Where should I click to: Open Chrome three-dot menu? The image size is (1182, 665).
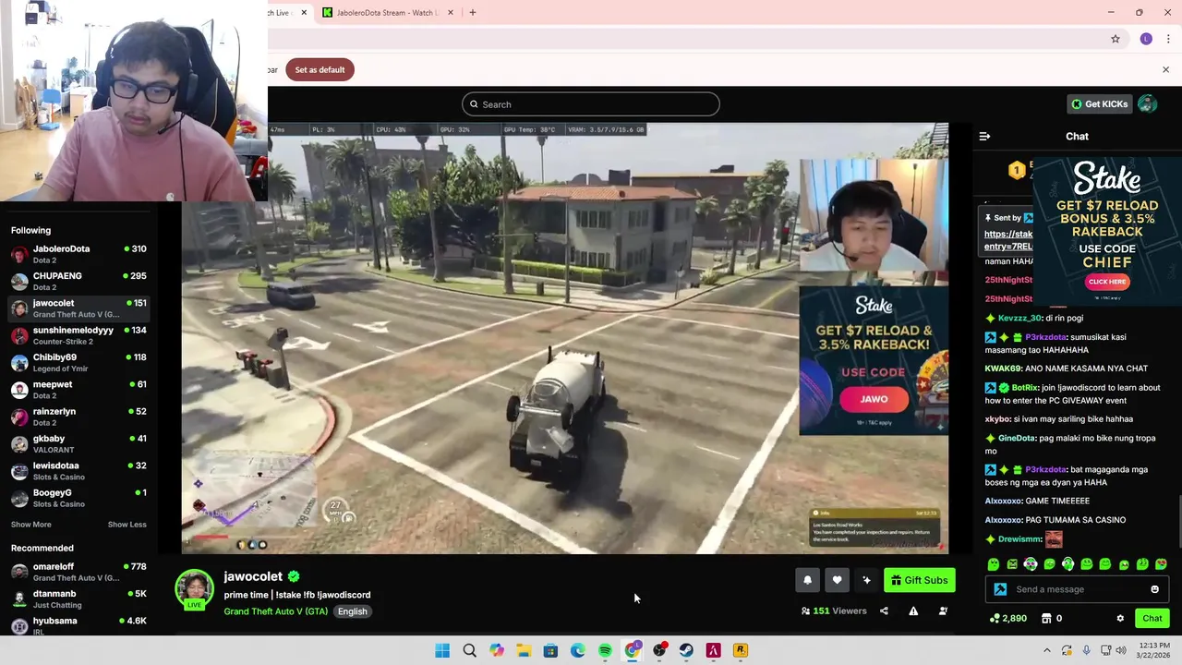1168,39
